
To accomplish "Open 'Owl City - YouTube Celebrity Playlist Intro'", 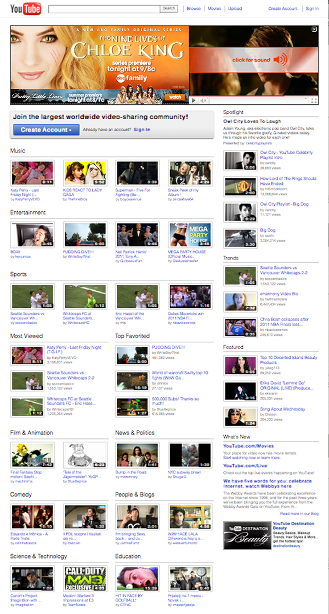I will (x=286, y=155).
